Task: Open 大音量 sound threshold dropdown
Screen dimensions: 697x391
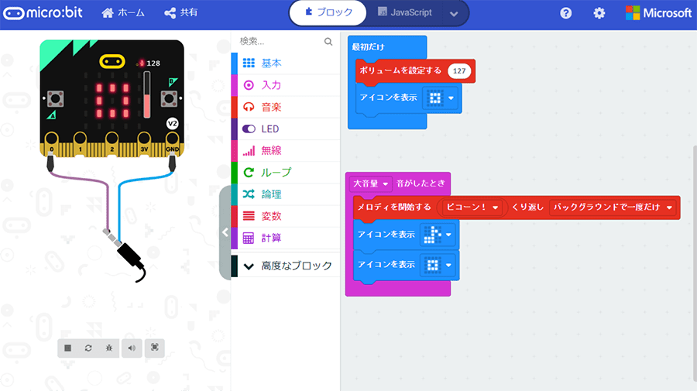Action: [371, 183]
